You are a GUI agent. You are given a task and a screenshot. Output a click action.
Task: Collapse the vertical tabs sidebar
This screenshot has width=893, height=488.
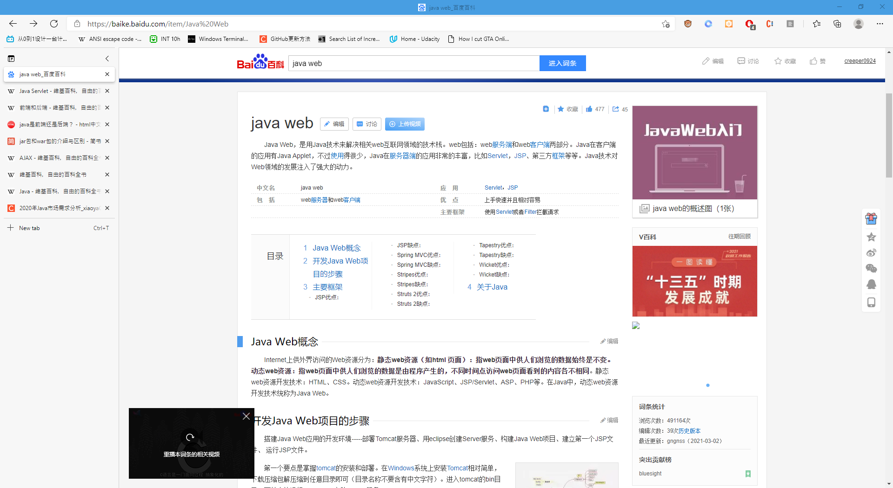tap(107, 58)
